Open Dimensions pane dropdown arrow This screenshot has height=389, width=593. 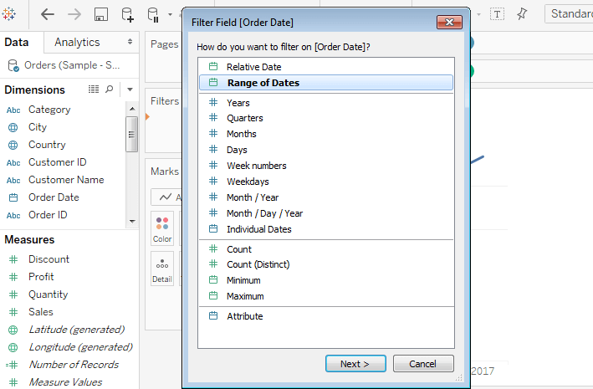[x=130, y=90]
